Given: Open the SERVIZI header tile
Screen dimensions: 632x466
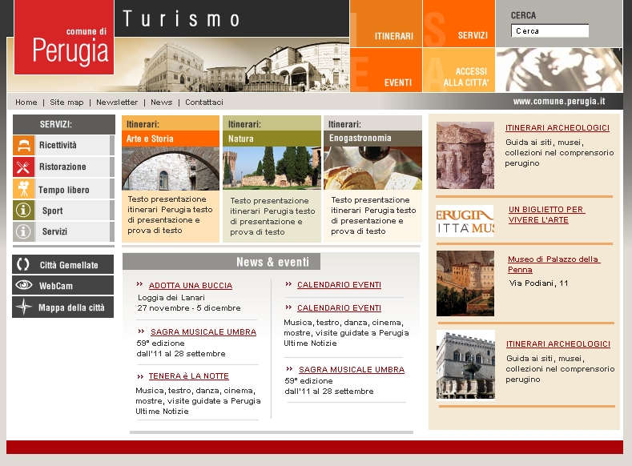Looking at the screenshot, I should pos(459,24).
